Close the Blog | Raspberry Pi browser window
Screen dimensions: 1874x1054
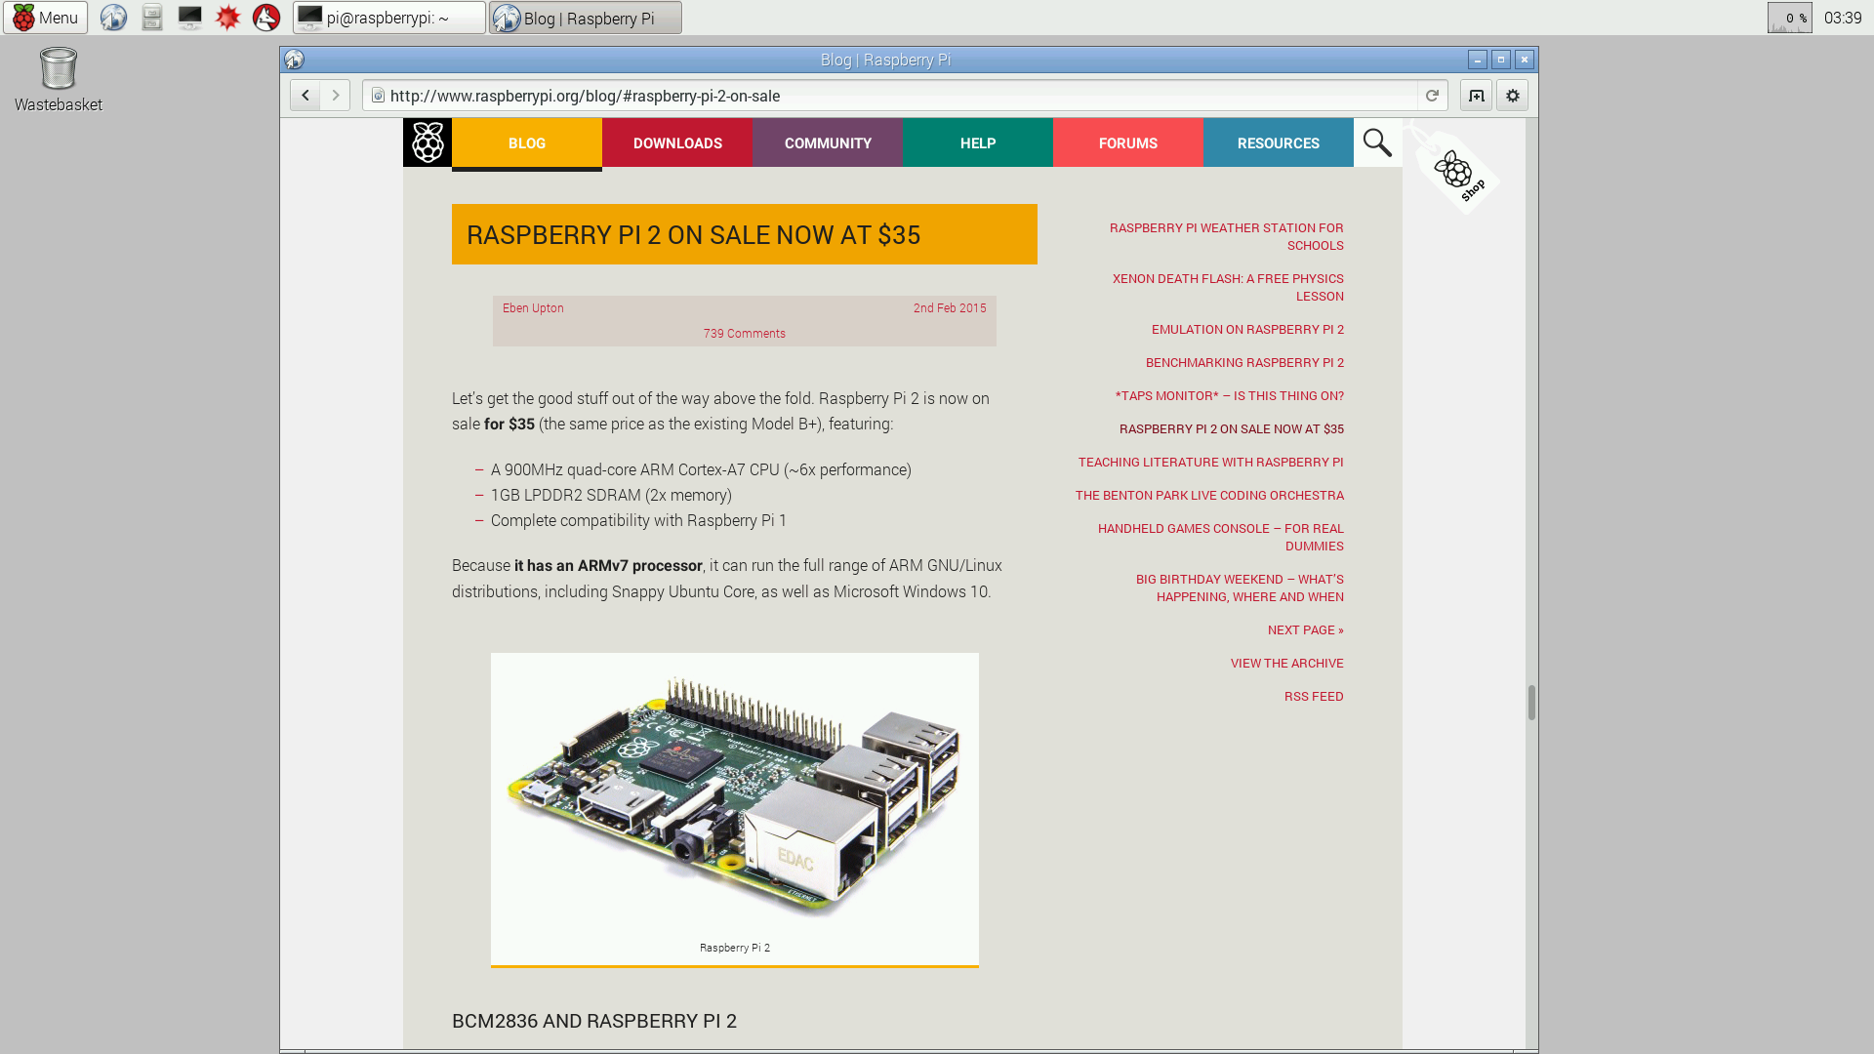pyautogui.click(x=1525, y=60)
